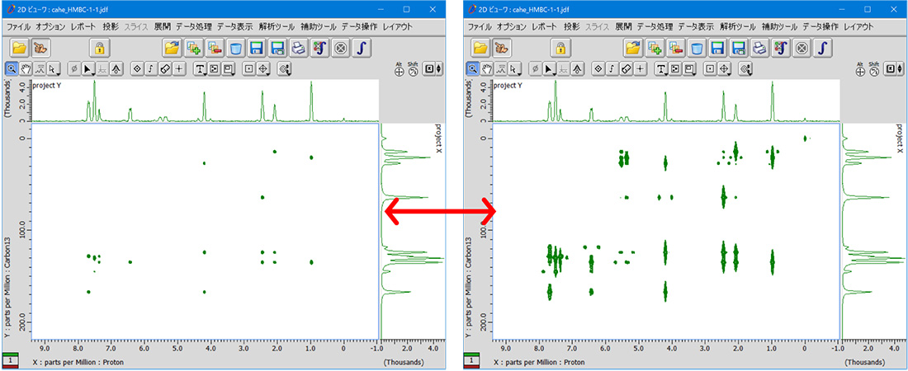908x371 pixels.
Task: Select the hand pan tool in the left window
Action: (x=26, y=68)
